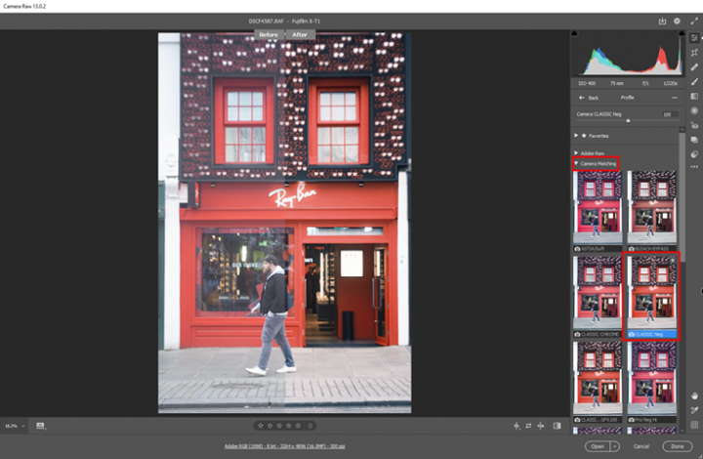This screenshot has height=459, width=703.
Task: Open the Presets panel icon
Action: [694, 154]
